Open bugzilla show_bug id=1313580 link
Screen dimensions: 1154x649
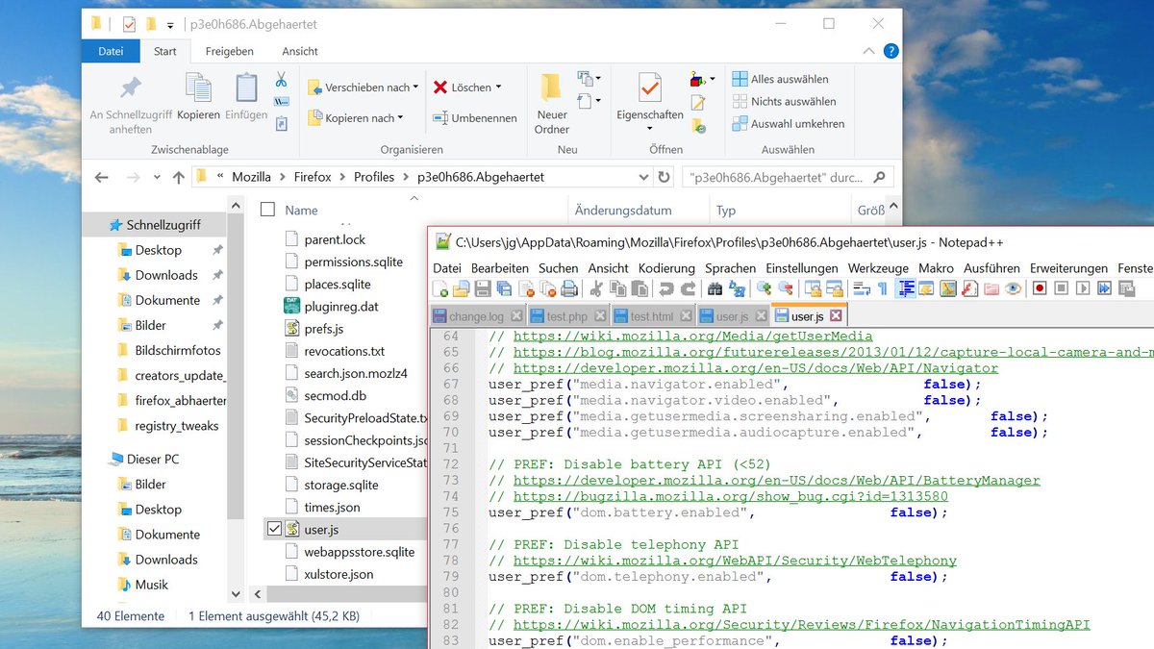coord(731,496)
